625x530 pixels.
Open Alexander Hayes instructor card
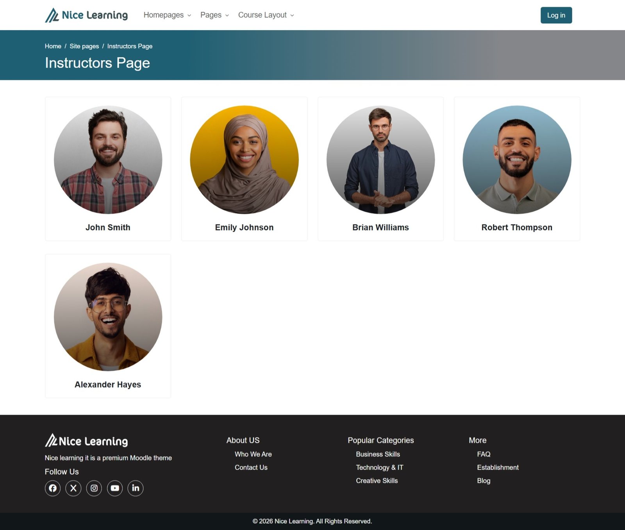click(108, 326)
